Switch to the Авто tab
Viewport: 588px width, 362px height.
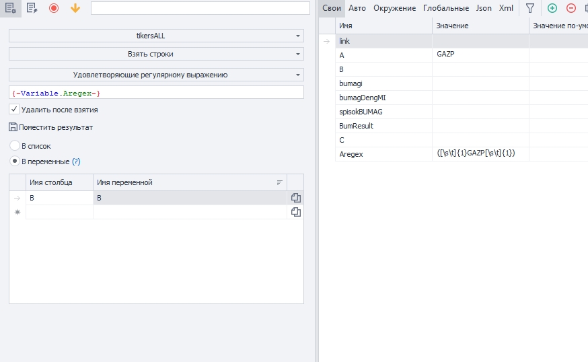(357, 8)
